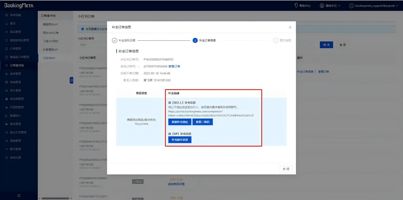Click the globe language icon
Image resolution: width=403 pixels, height=200 pixels.
322,6
